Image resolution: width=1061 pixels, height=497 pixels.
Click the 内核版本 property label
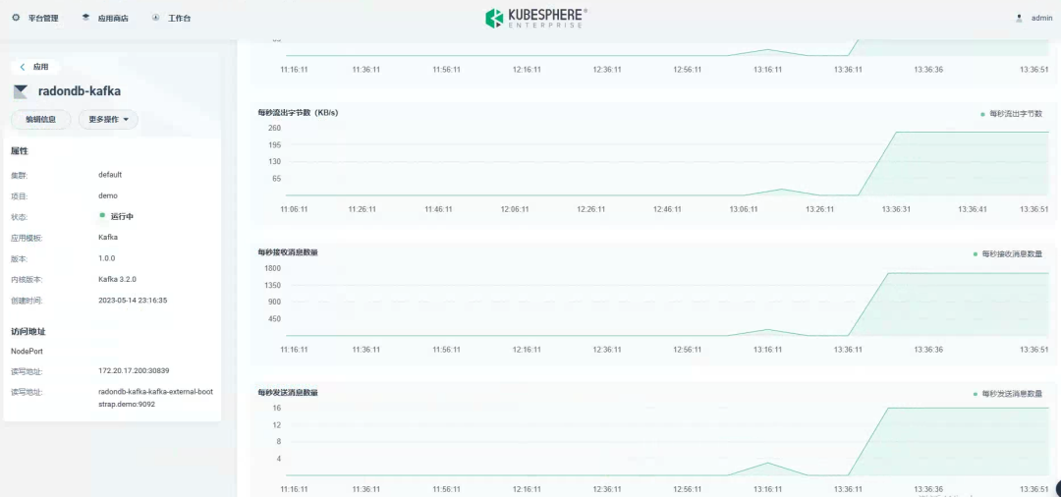pos(28,280)
